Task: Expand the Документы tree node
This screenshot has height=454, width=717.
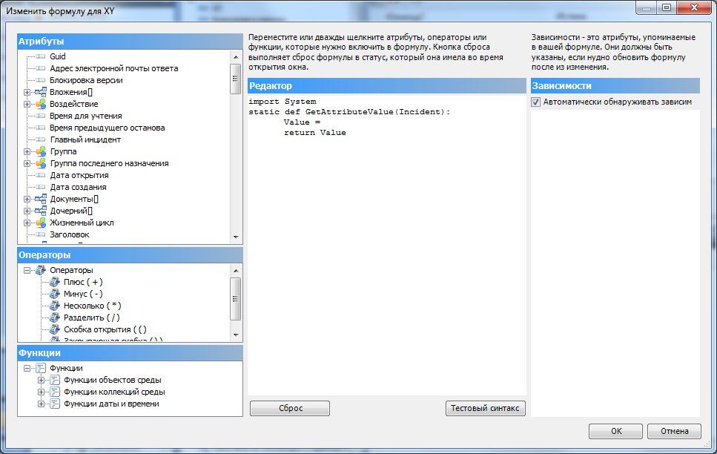Action: pyautogui.click(x=27, y=199)
